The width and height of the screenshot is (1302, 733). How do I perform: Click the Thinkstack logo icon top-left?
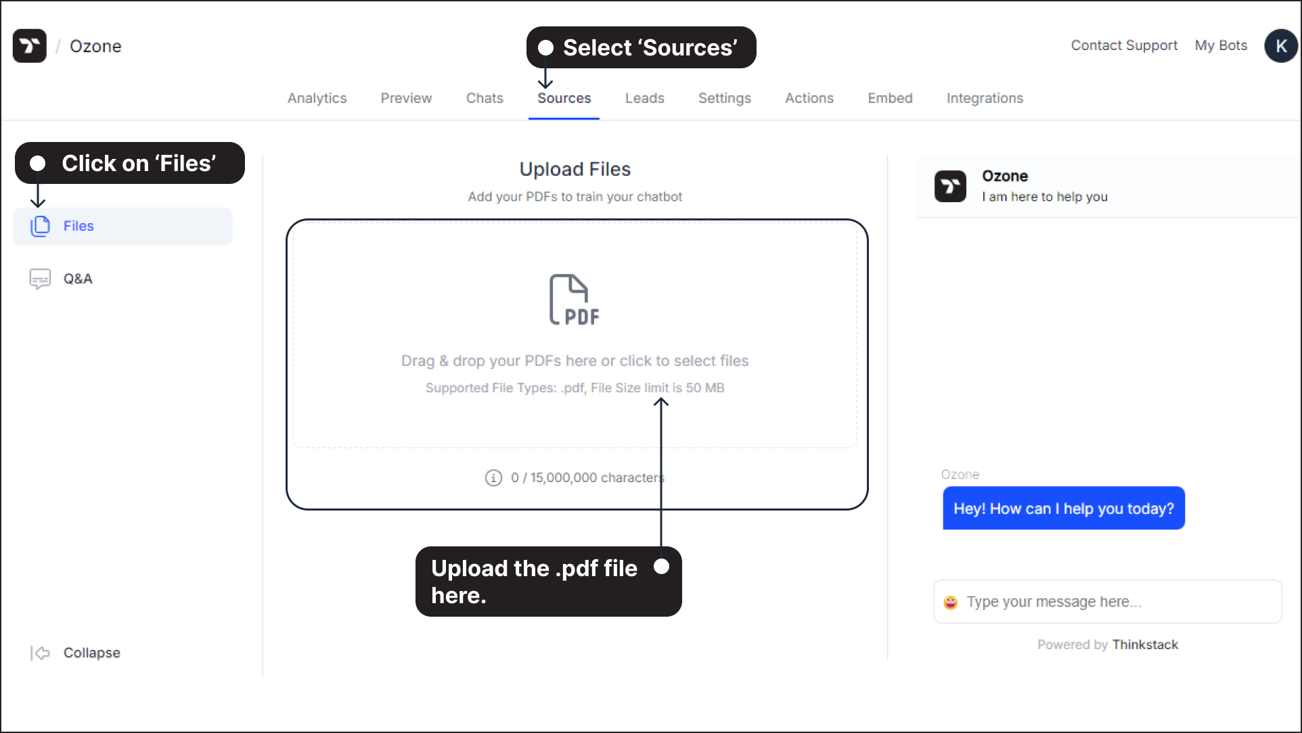tap(30, 45)
